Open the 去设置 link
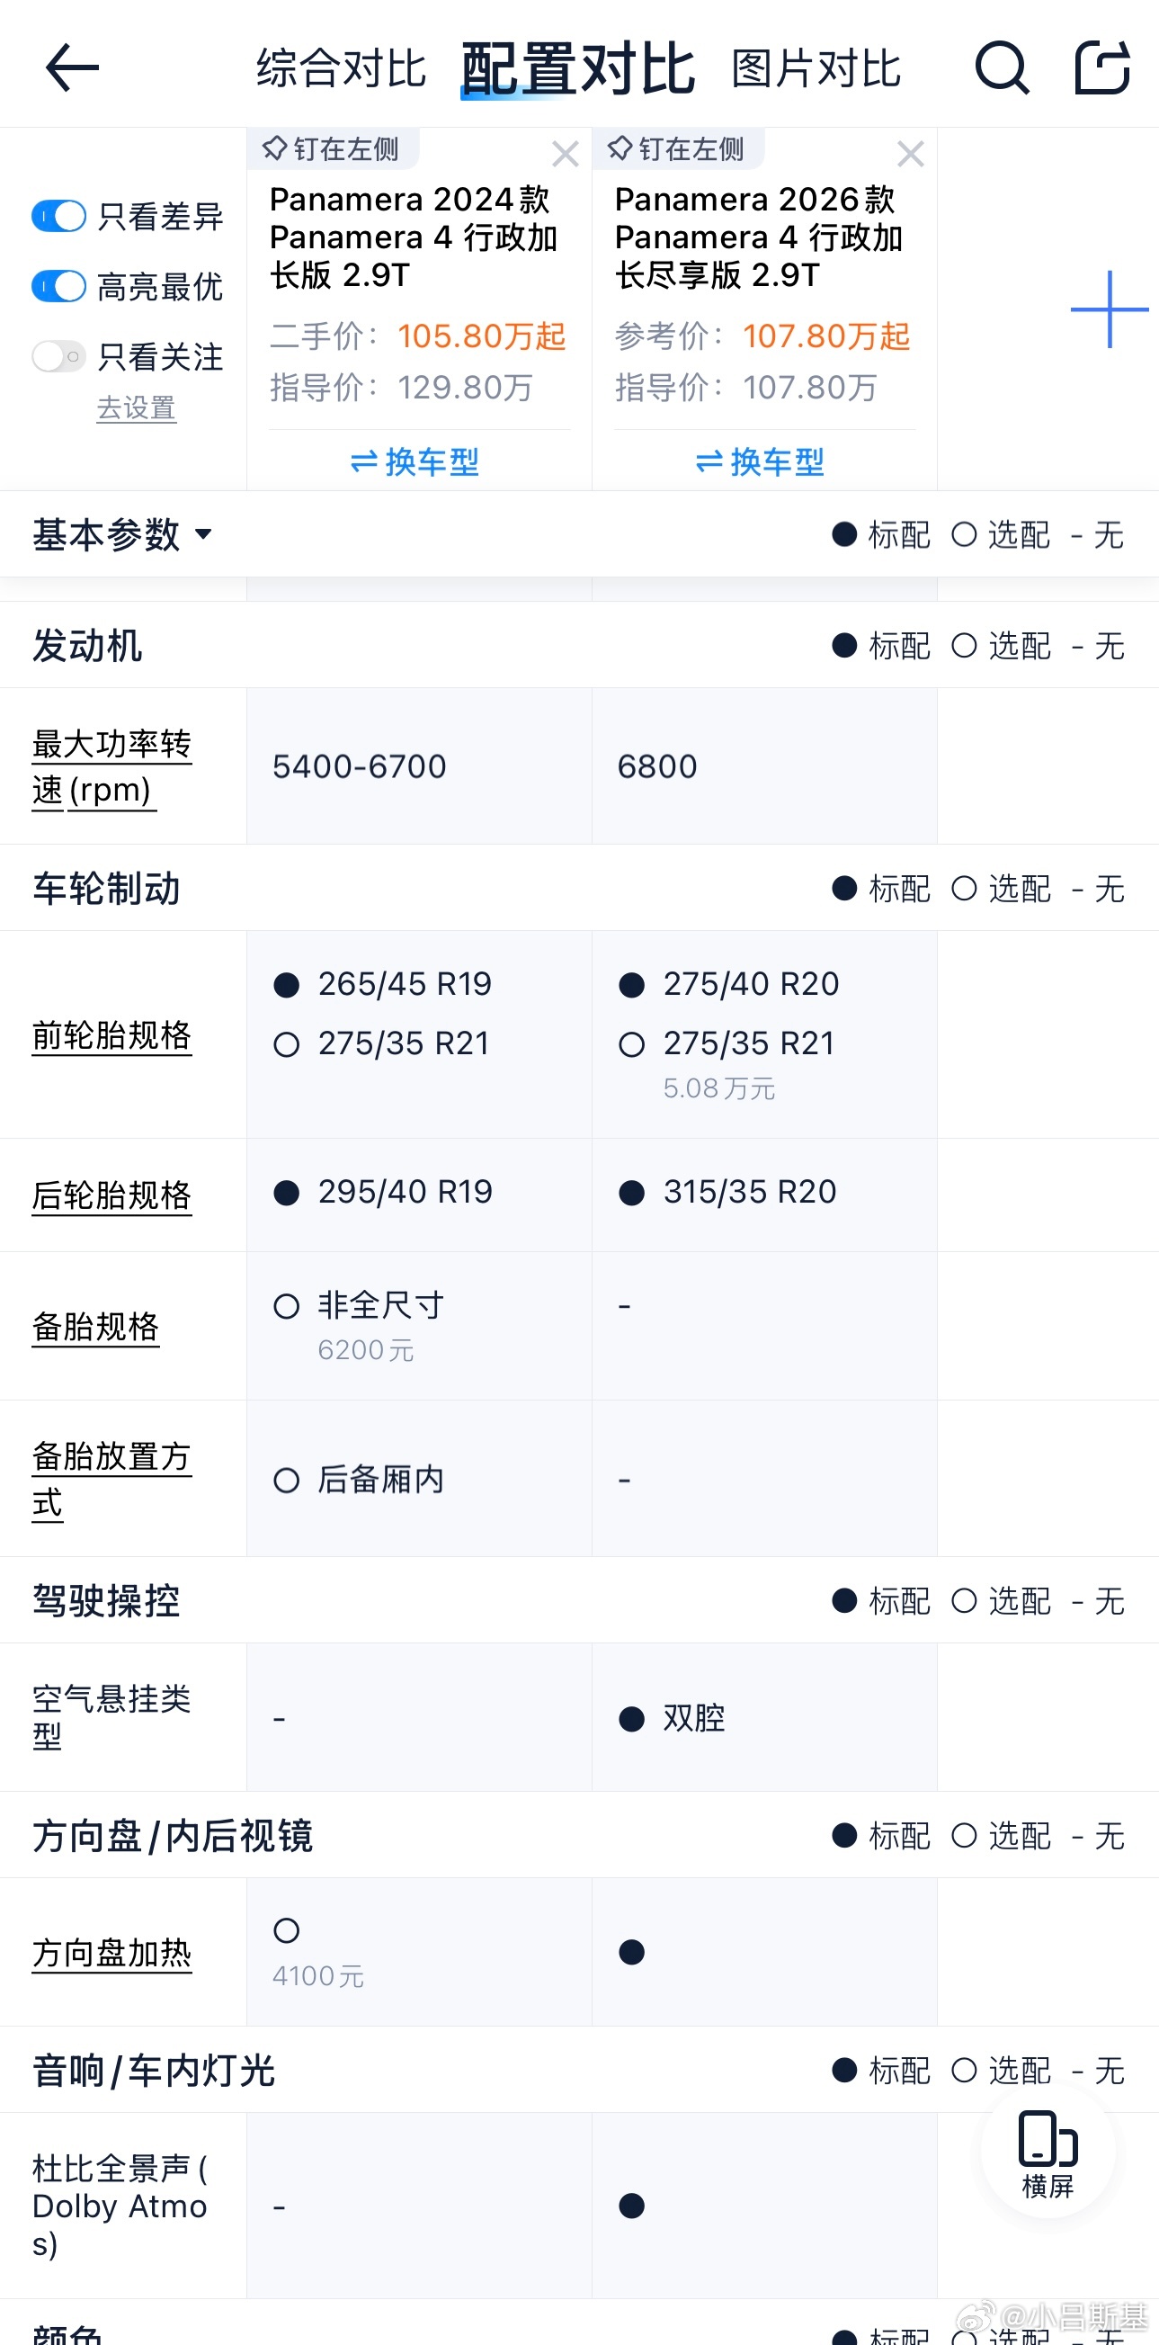Screen dimensions: 1159x2345 pyautogui.click(x=137, y=407)
